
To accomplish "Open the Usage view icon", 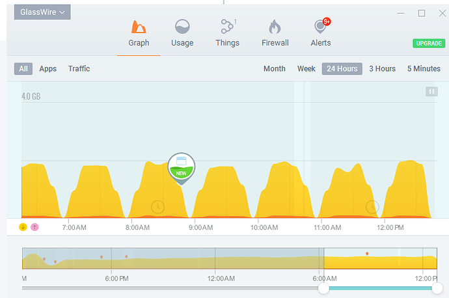I will [182, 27].
